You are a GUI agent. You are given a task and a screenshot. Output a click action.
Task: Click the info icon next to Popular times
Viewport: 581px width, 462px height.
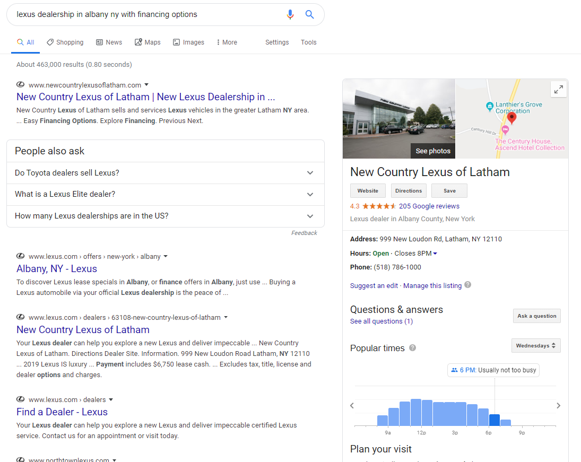tap(413, 348)
